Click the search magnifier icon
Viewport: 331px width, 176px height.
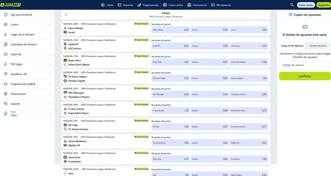(292, 5)
